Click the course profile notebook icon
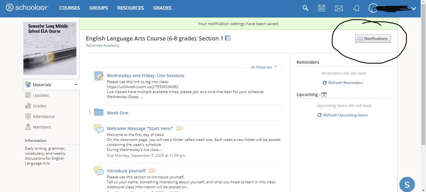 tap(228, 38)
